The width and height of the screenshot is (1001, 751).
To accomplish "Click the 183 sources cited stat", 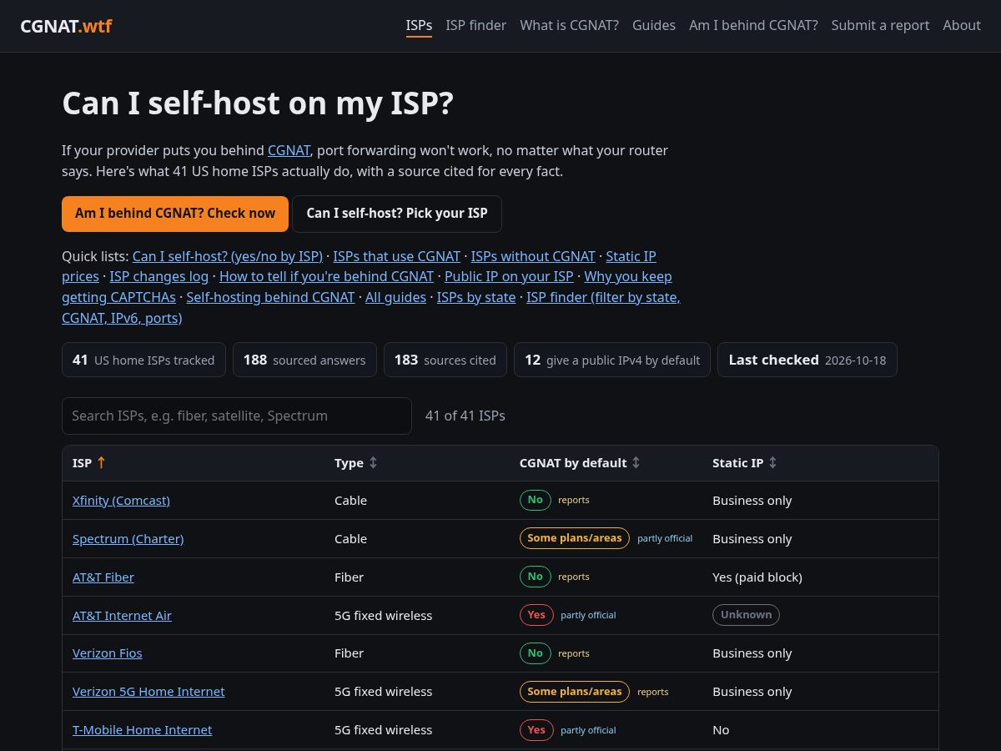I will click(x=445, y=360).
